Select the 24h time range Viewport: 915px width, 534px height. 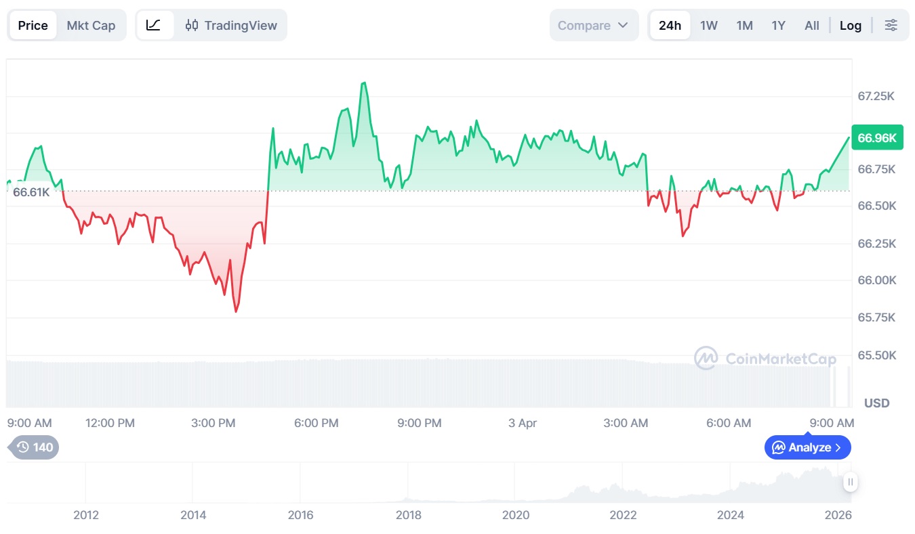[670, 26]
